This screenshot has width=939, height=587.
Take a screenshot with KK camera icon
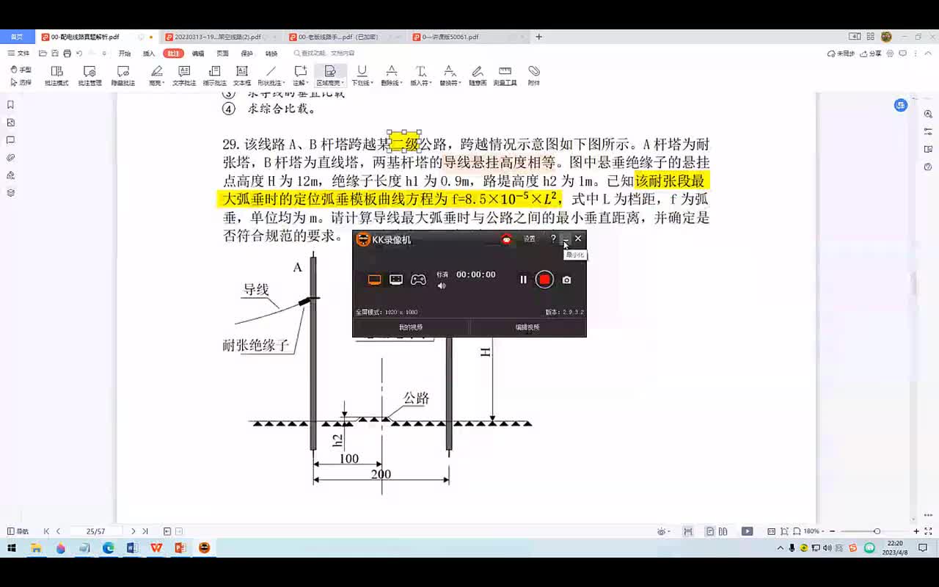point(566,280)
